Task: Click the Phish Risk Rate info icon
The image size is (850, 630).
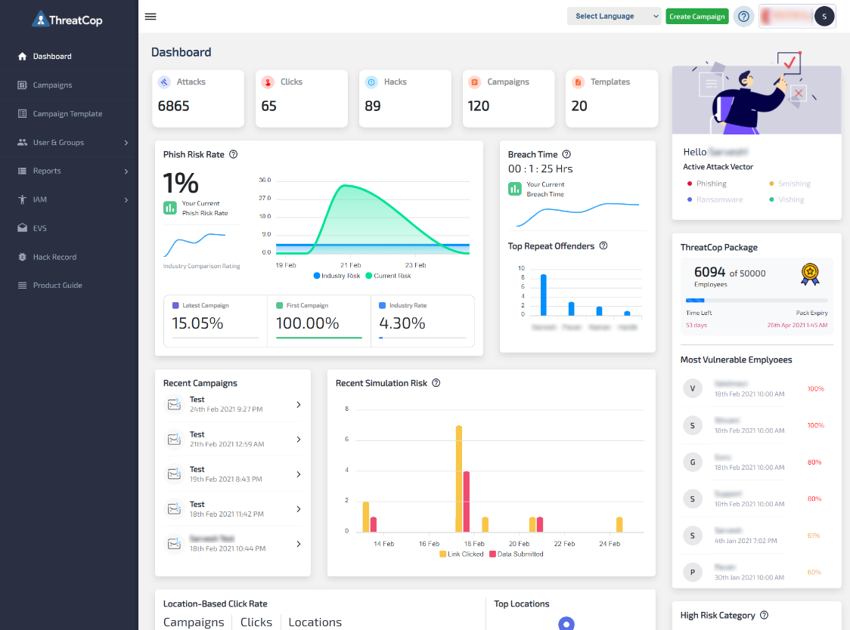Action: pyautogui.click(x=233, y=154)
